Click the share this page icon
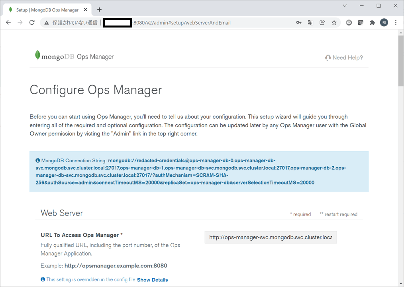 click(x=322, y=23)
